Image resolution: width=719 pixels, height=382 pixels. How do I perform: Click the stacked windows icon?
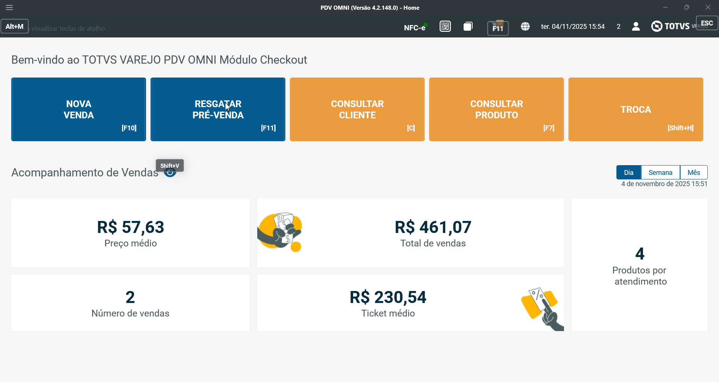click(x=468, y=26)
